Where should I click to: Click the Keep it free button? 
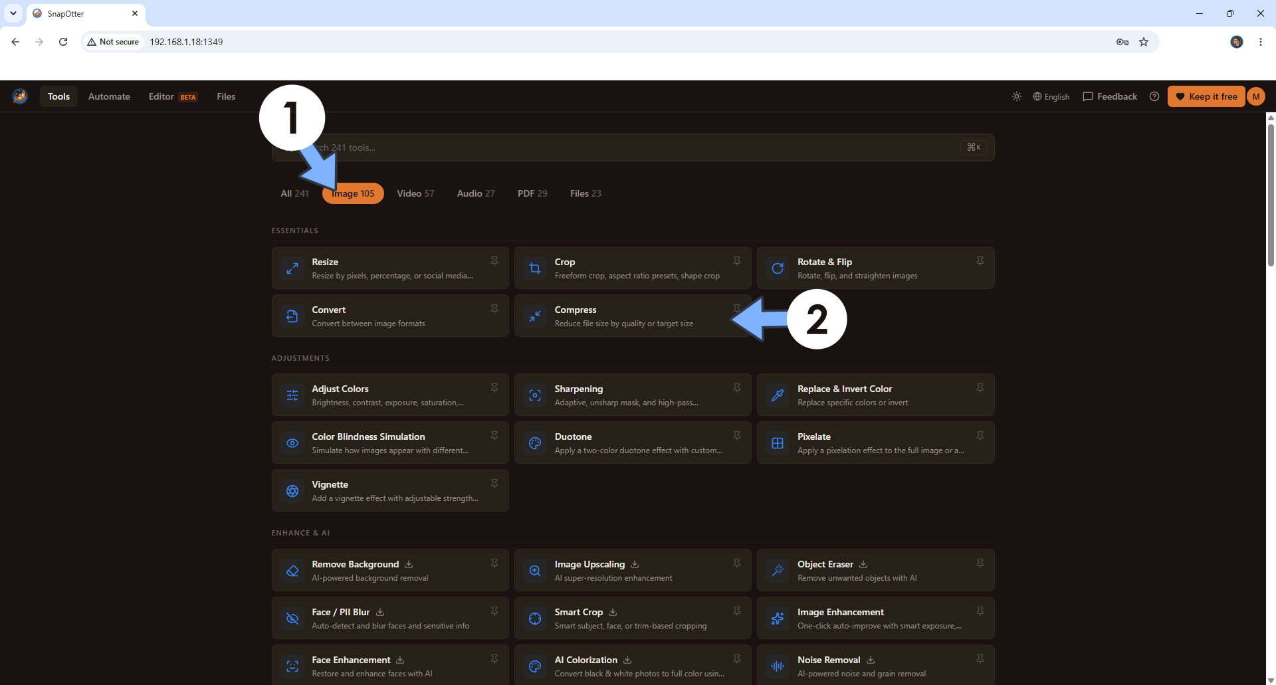pos(1206,96)
